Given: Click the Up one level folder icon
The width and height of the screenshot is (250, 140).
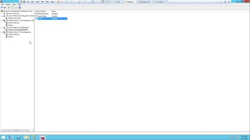Looking at the screenshot, I should click(x=9, y=8).
